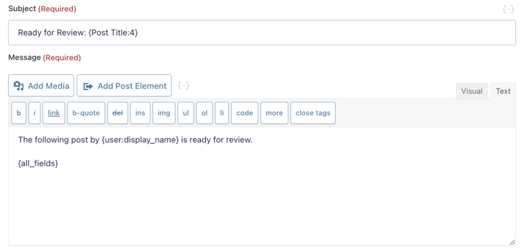
Task: Insert the more tag
Action: (274, 113)
